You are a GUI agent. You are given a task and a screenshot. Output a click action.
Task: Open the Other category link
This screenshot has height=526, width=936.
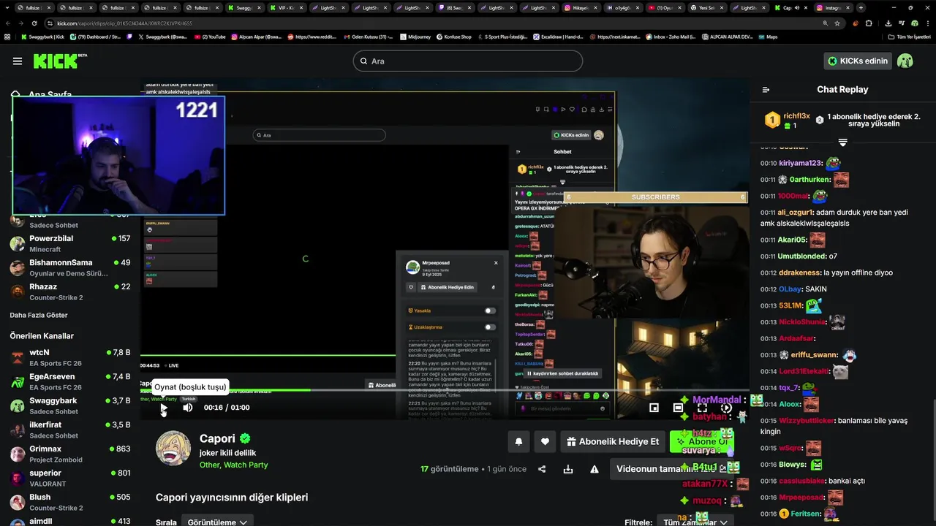(x=209, y=465)
